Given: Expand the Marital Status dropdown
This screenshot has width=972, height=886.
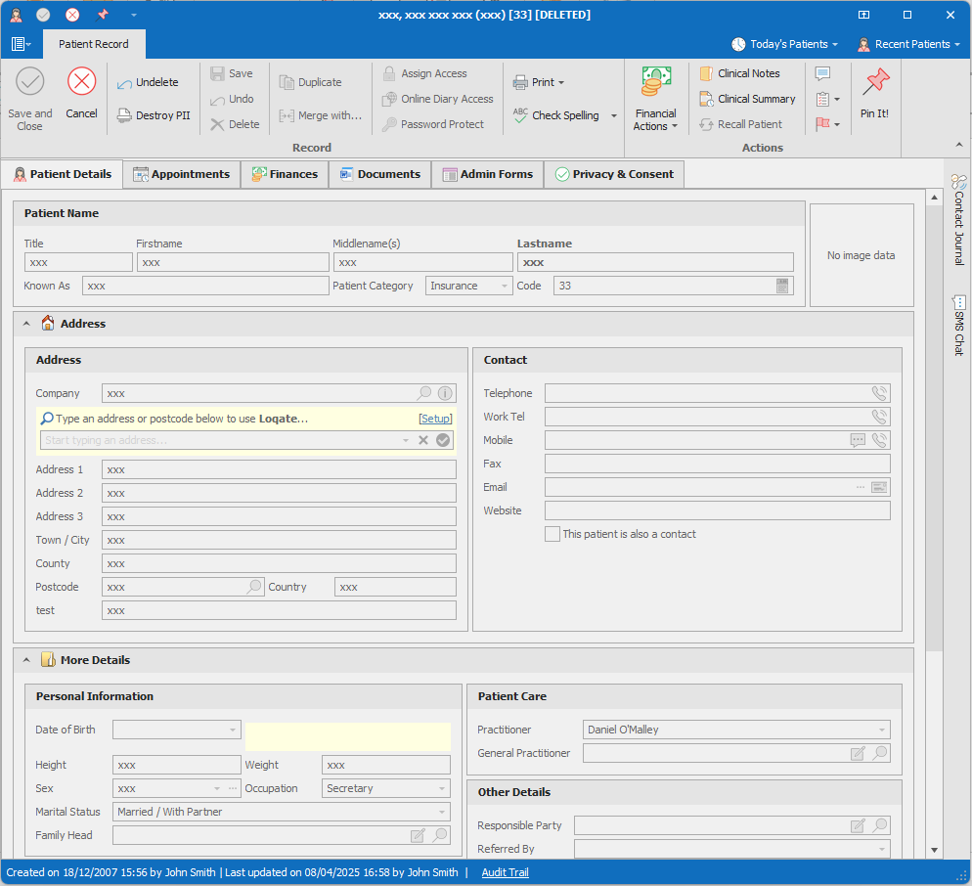Looking at the screenshot, I should click(x=442, y=812).
